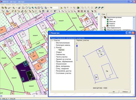Collapse the Контур node in dialog tree
Screen dimensions: 136x100
pos(55,47)
